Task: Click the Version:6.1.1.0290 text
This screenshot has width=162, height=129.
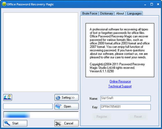Action: (102, 71)
